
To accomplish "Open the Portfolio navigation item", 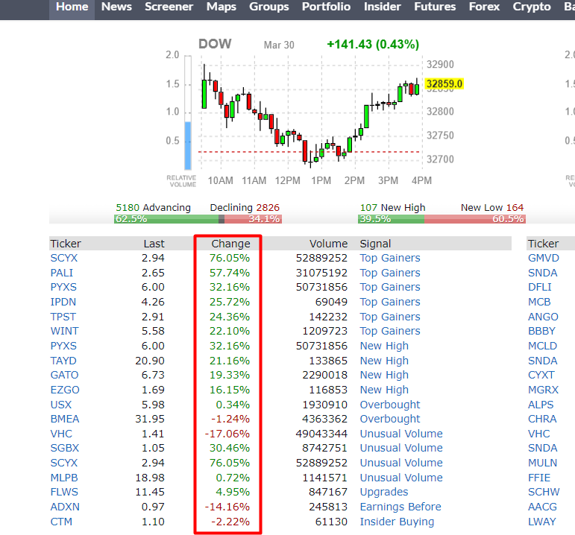I will pyautogui.click(x=326, y=7).
